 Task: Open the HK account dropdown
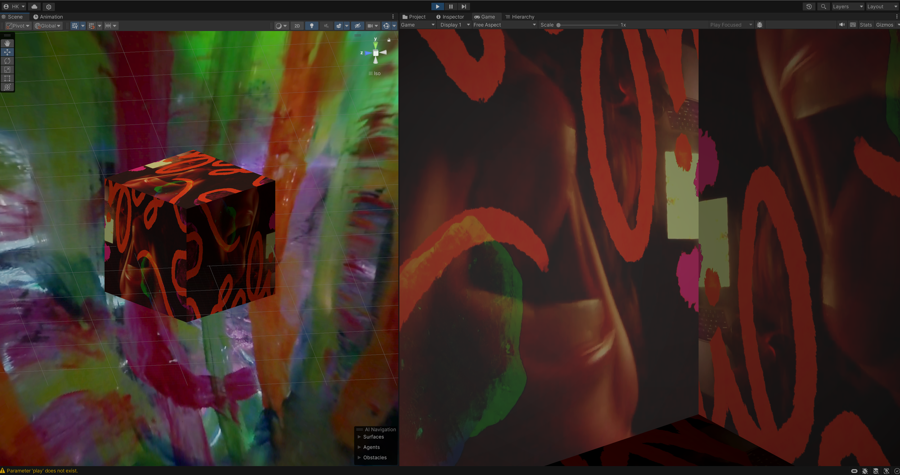point(14,6)
